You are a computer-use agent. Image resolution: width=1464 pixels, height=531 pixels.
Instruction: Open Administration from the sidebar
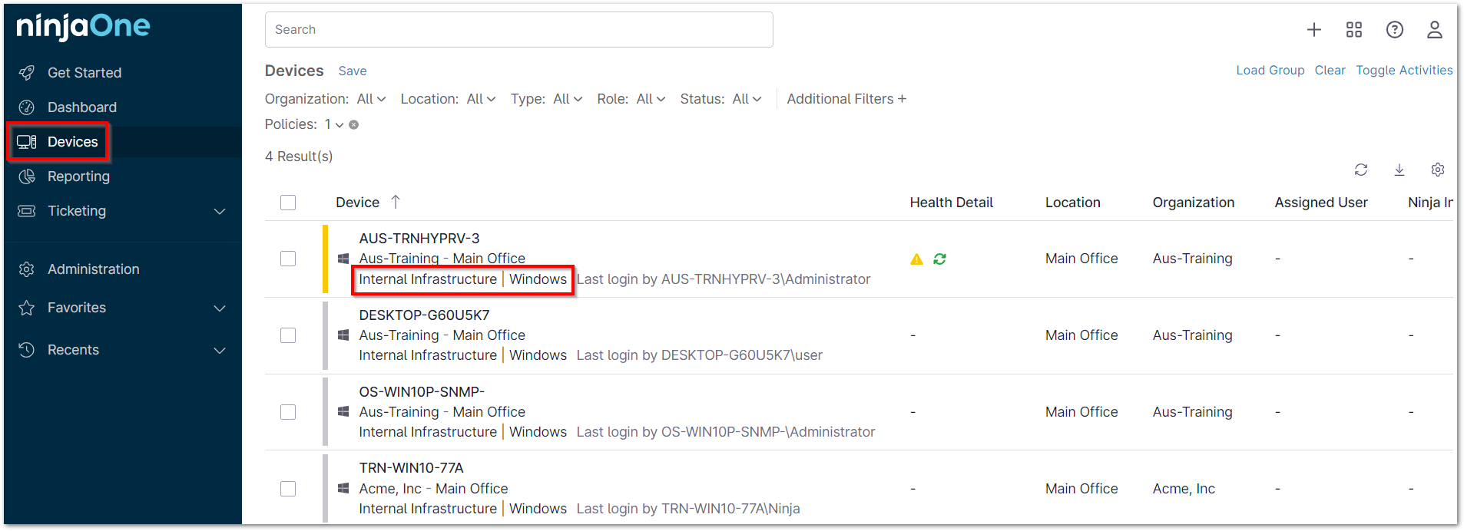[x=93, y=269]
